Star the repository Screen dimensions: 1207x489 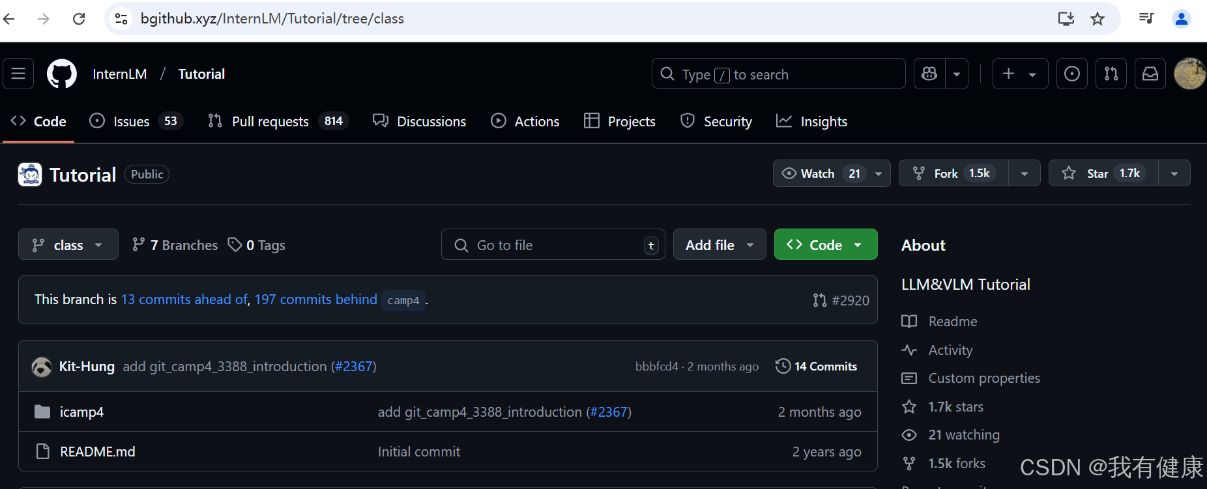[1103, 173]
